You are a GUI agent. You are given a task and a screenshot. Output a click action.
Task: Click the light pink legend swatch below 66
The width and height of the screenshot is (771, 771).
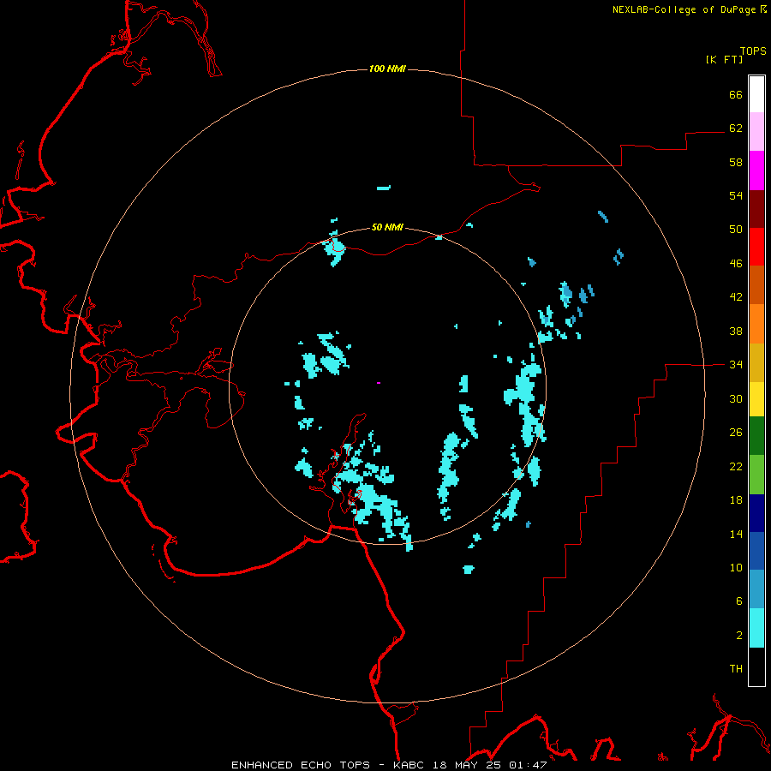click(x=756, y=132)
